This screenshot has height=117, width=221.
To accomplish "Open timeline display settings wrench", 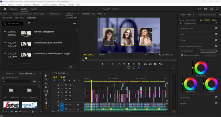I will [x=74, y=80].
